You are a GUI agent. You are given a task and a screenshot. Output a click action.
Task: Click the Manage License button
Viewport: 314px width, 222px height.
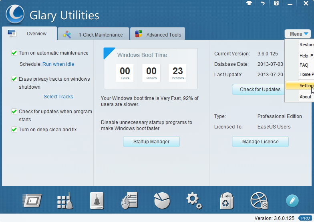coord(260,141)
